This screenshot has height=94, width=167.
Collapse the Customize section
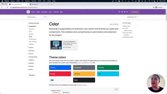(32, 26)
